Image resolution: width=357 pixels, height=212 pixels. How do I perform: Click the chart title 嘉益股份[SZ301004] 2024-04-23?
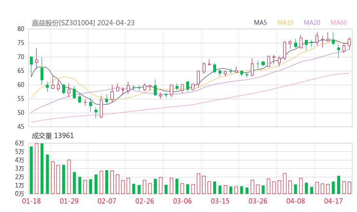[83, 23]
